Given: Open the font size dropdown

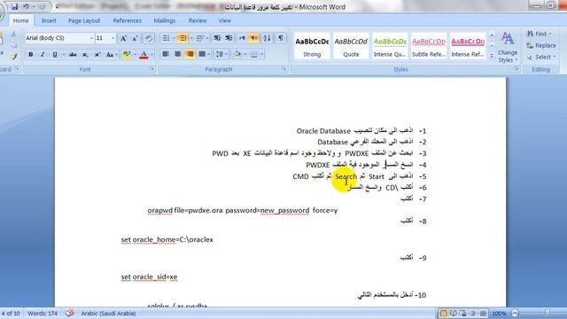Looking at the screenshot, I should (113, 38).
